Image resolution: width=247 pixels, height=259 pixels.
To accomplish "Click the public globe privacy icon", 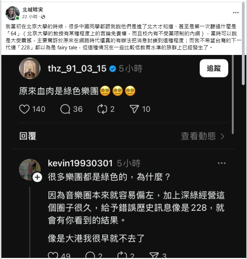I will 43,17.
